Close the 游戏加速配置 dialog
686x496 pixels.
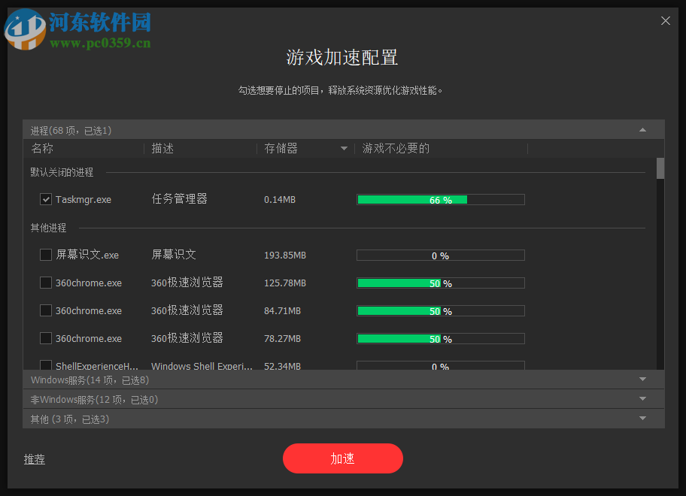click(665, 20)
